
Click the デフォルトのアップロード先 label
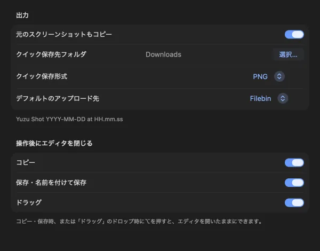pos(58,98)
